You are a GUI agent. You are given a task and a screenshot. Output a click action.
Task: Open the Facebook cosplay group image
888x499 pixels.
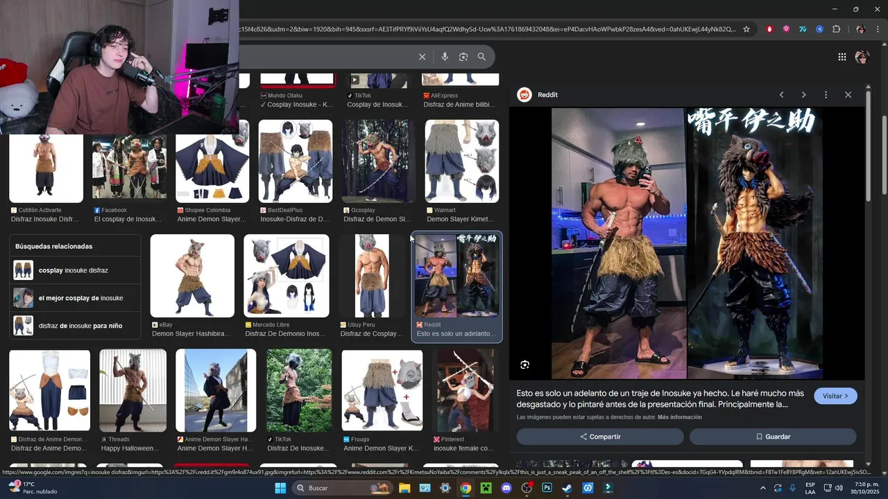coord(129,166)
